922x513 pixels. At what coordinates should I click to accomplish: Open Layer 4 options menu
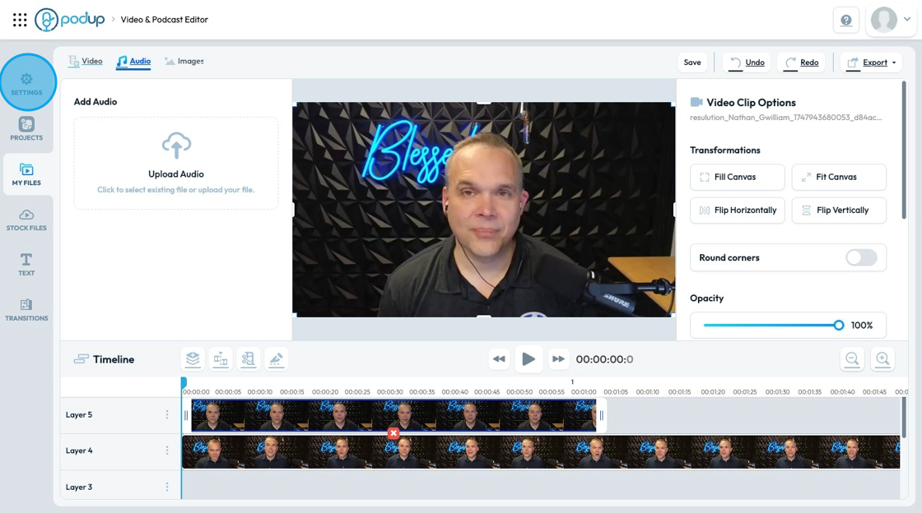point(167,451)
